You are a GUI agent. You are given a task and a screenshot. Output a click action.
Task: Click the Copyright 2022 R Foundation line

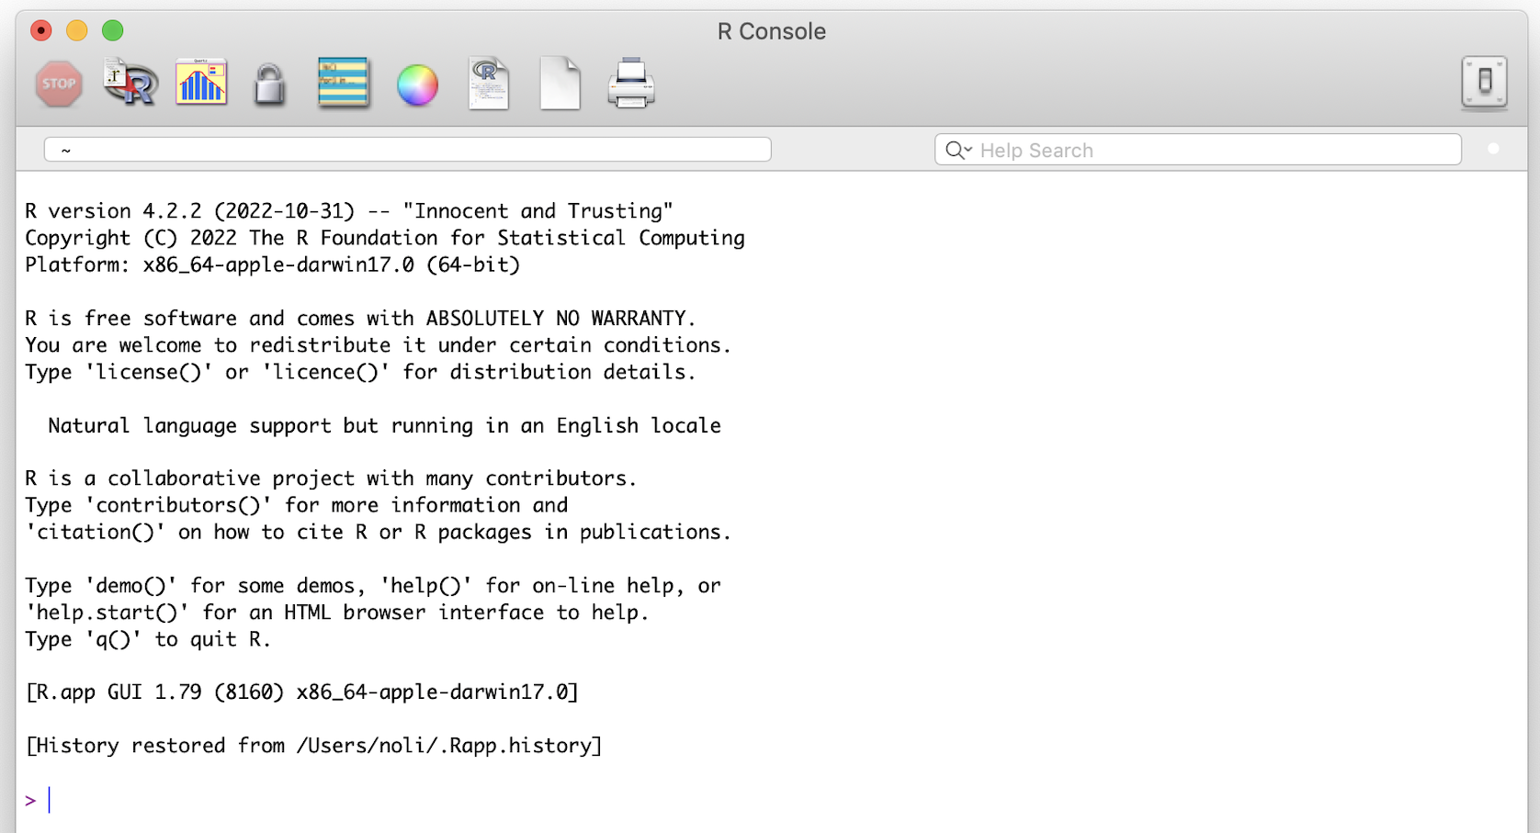(385, 238)
